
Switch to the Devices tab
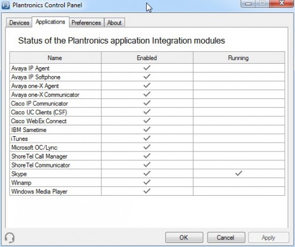coord(19,22)
